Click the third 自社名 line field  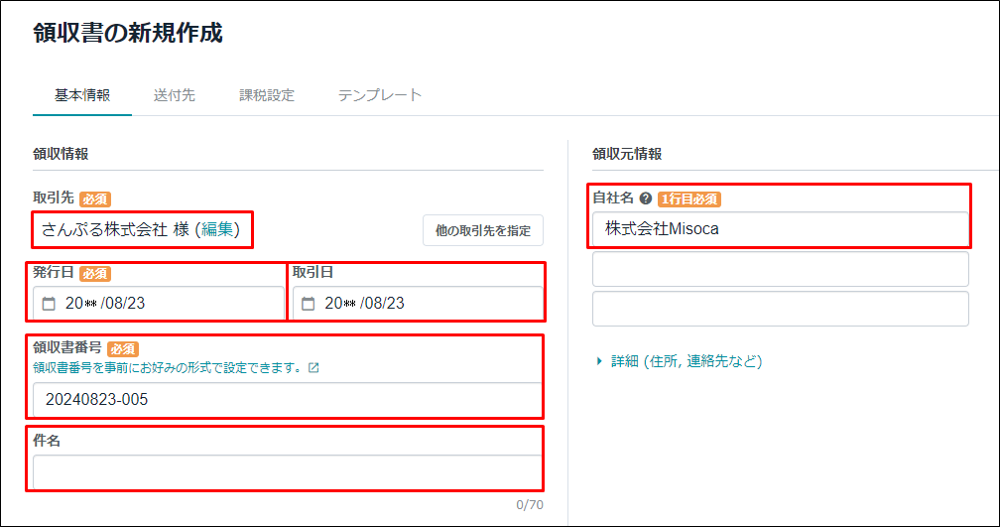point(780,309)
